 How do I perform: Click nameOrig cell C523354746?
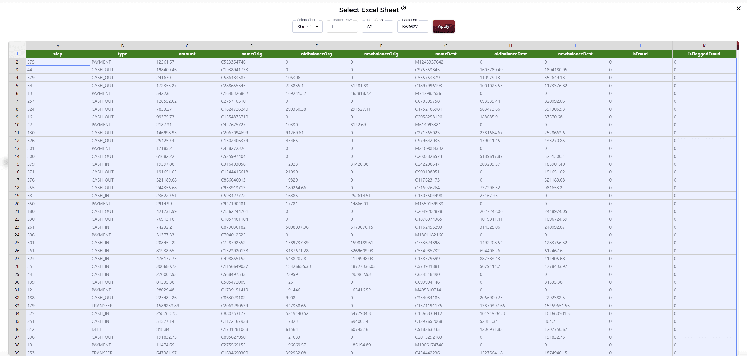252,62
